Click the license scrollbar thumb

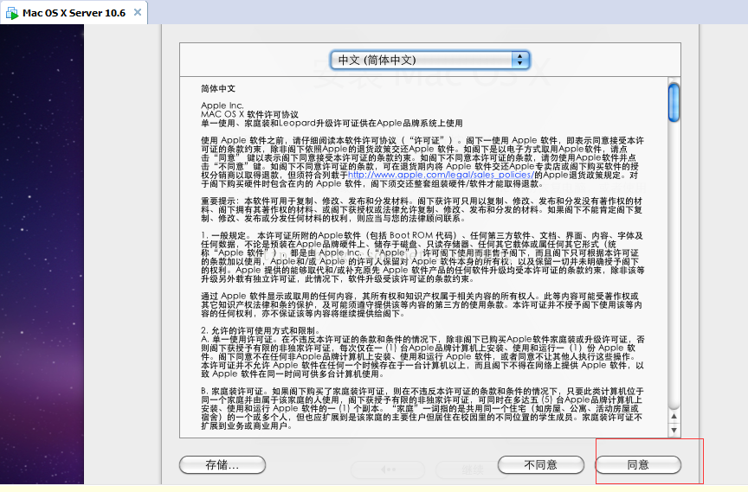point(674,102)
